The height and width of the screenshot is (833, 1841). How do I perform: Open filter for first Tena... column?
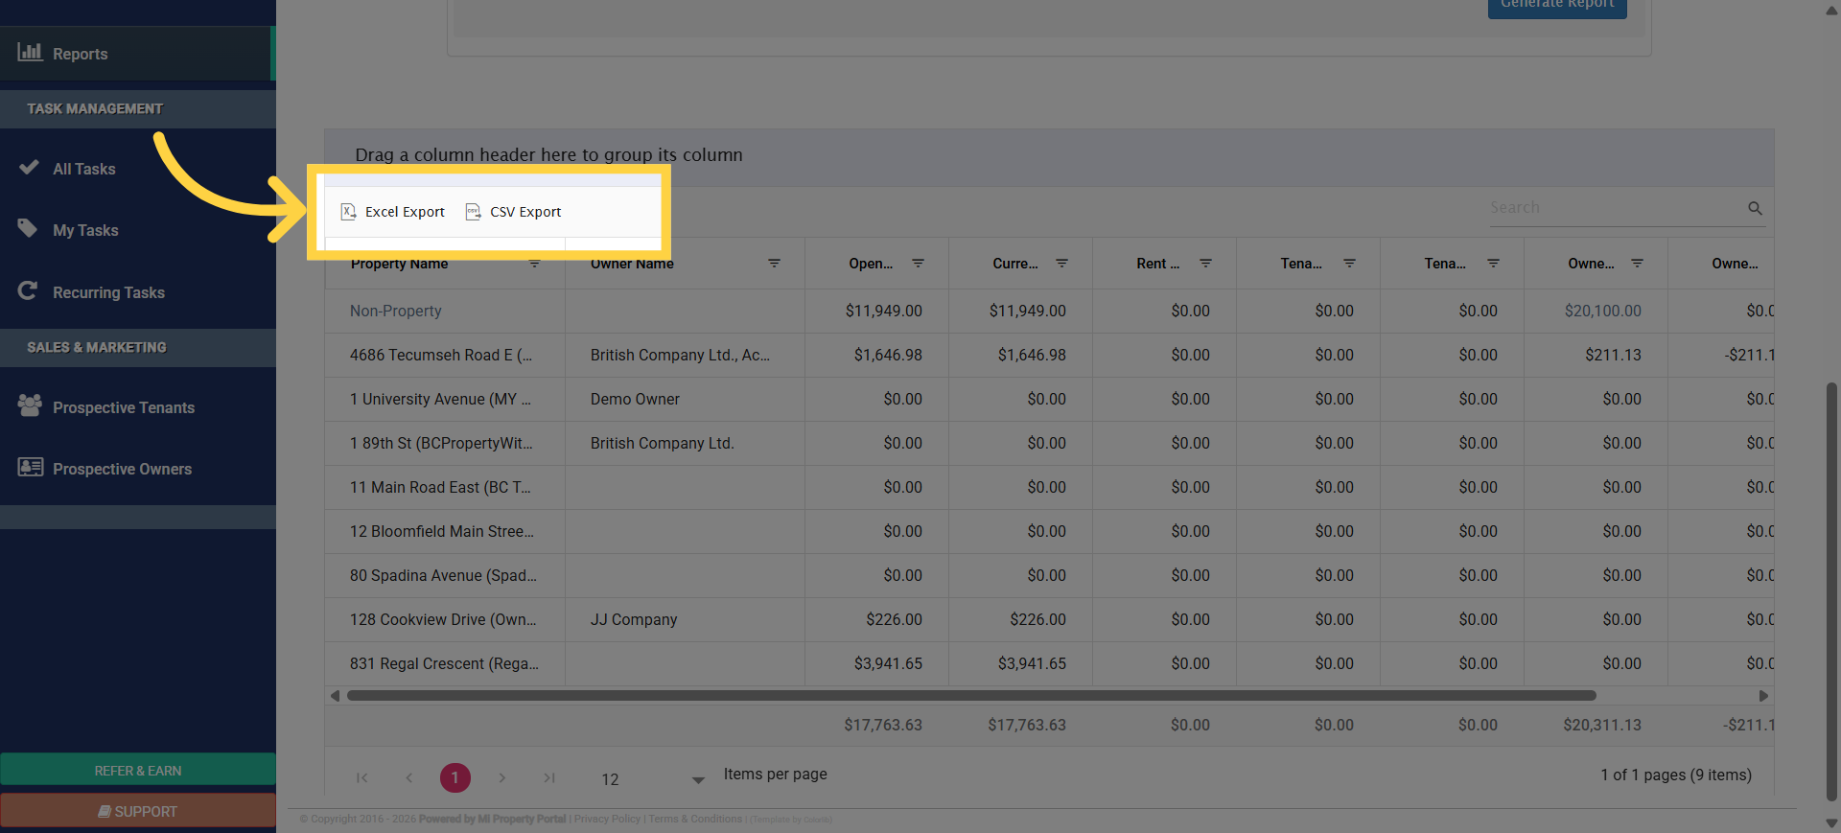click(x=1349, y=263)
